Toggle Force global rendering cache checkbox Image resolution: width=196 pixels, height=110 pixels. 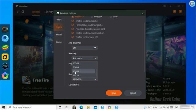pos(73,25)
